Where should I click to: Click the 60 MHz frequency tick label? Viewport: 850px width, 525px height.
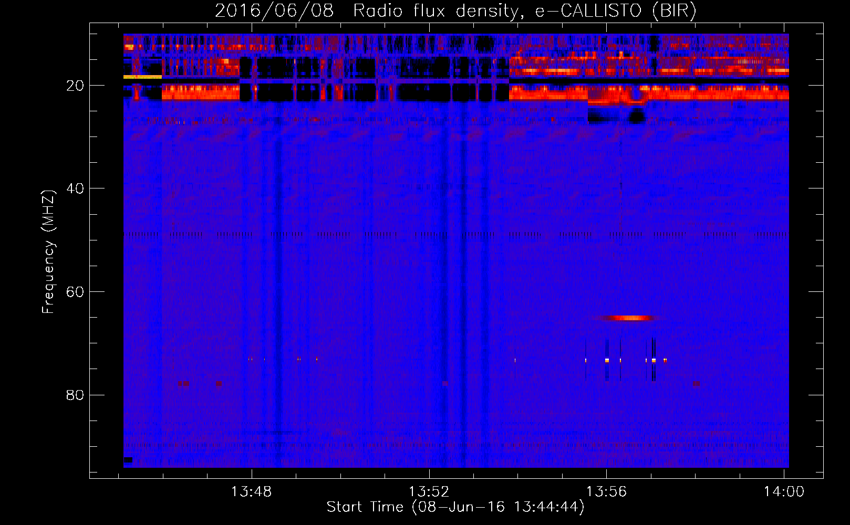(75, 292)
